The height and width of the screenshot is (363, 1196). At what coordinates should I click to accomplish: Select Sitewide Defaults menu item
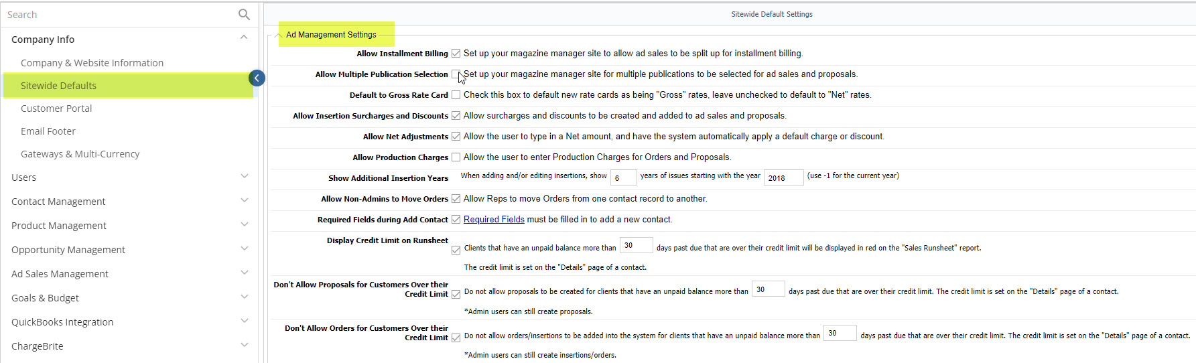58,86
